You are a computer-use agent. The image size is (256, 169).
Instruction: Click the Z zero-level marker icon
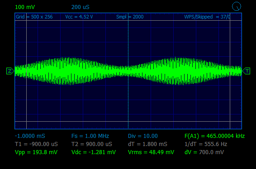10,71
